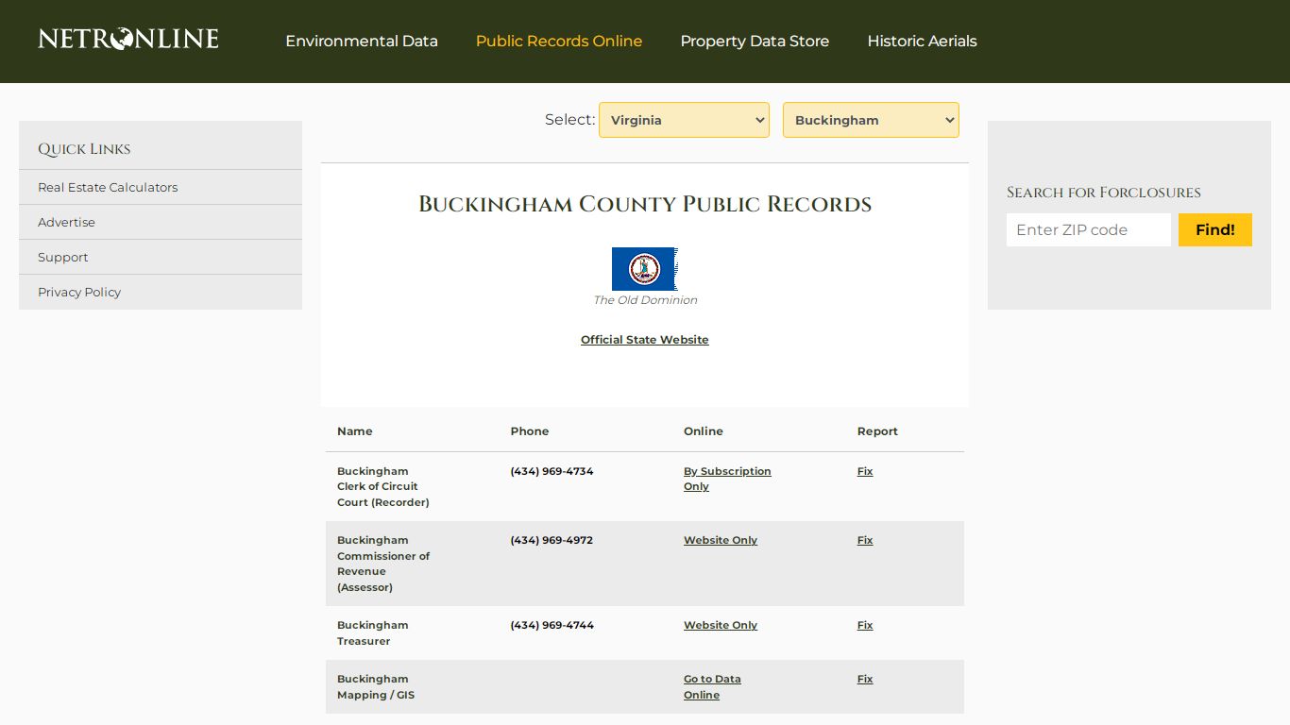The width and height of the screenshot is (1290, 725).
Task: Expand the Virginia state dropdown
Action: pos(684,120)
